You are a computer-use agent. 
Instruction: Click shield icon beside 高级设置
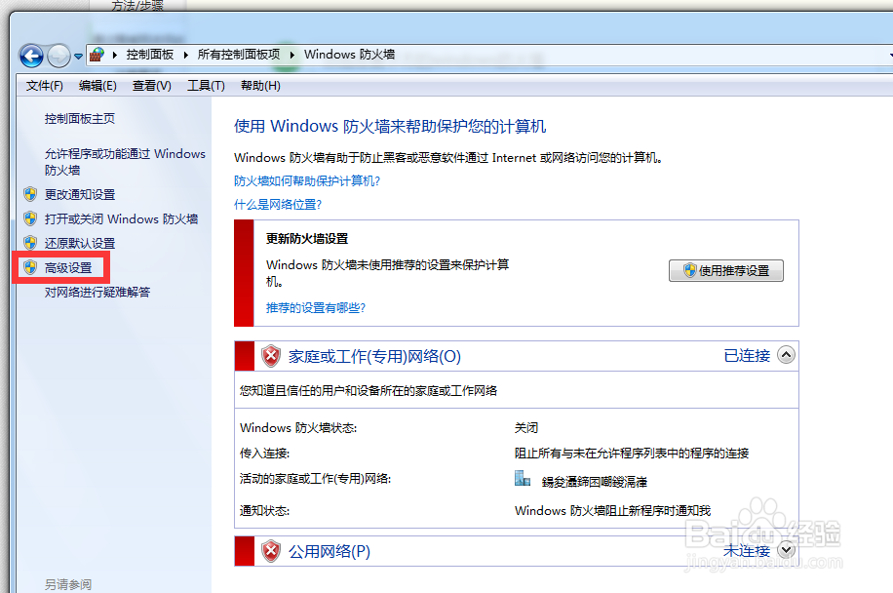[x=30, y=267]
